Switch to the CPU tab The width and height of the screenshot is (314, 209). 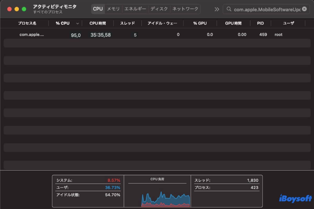click(98, 9)
